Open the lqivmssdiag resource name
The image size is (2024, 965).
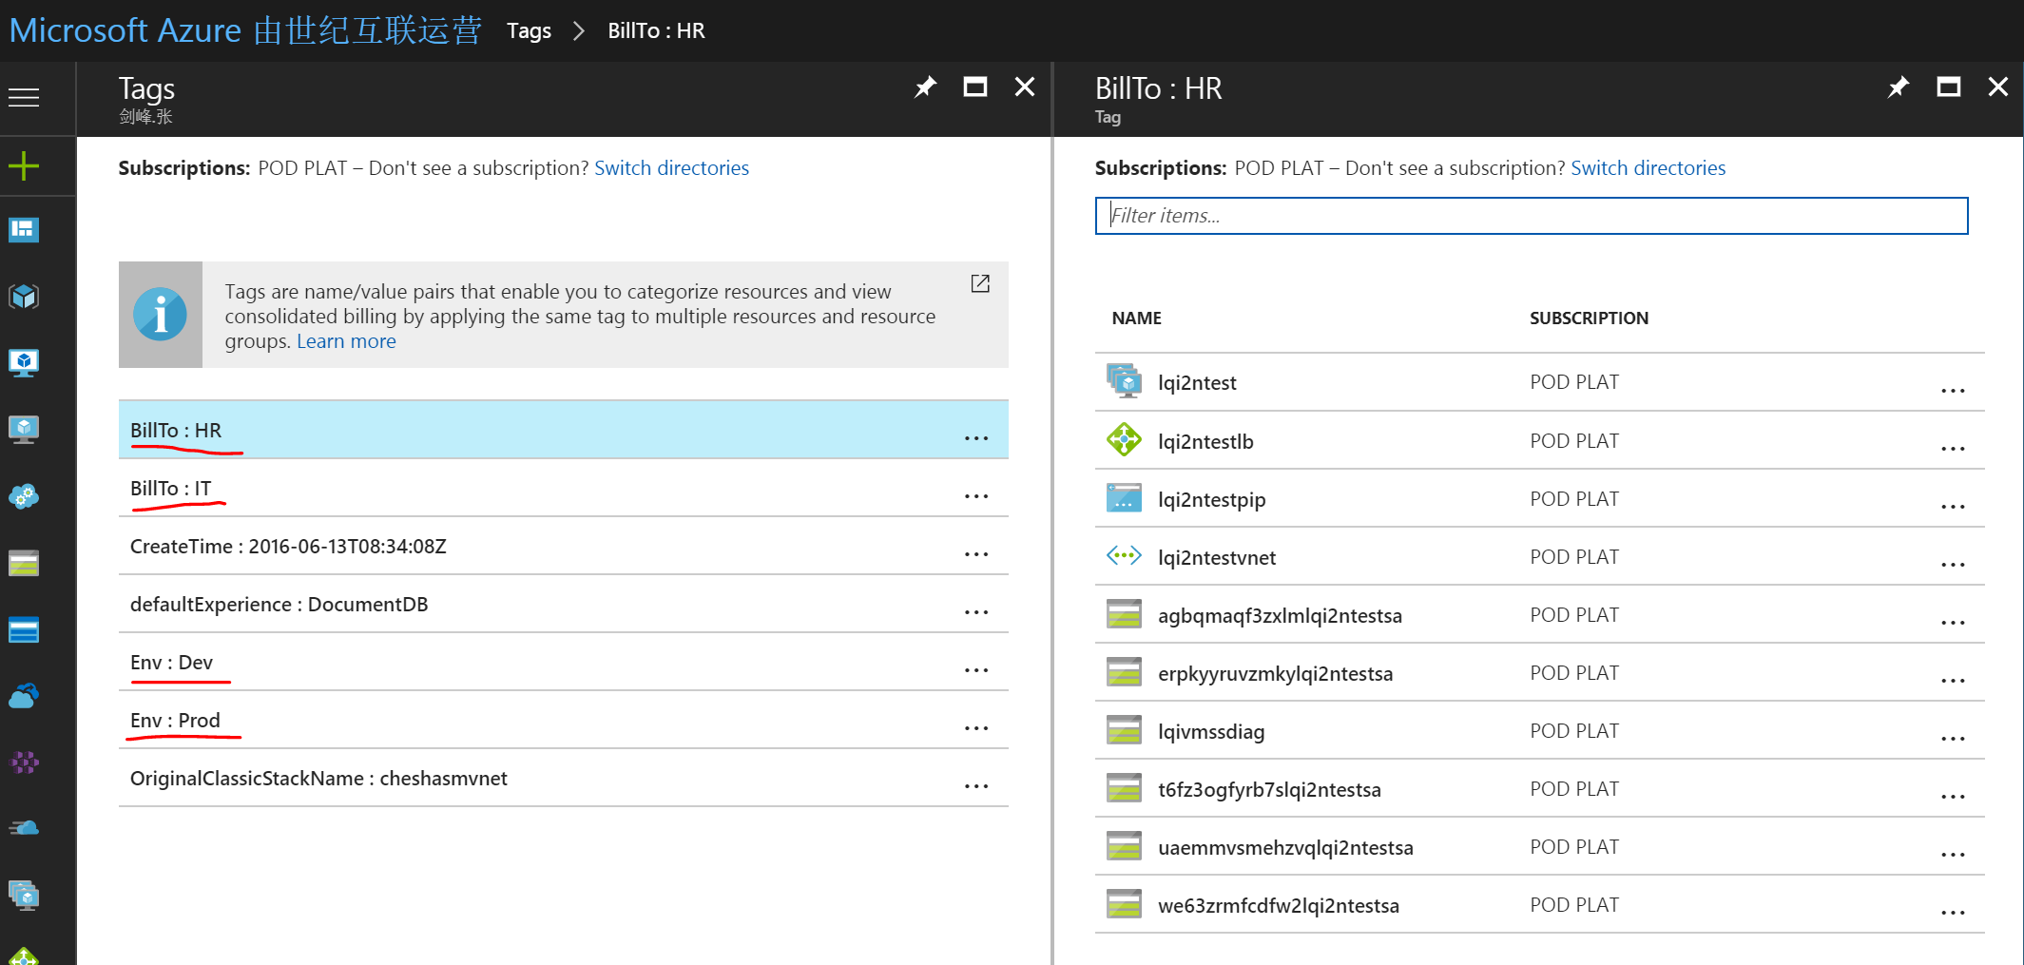pos(1211,732)
